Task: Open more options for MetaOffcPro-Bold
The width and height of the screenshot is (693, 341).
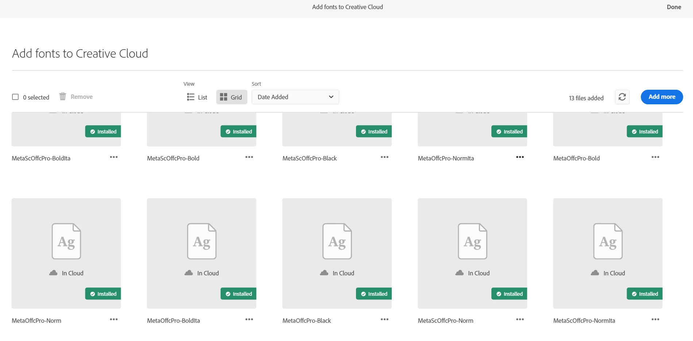Action: pyautogui.click(x=655, y=157)
